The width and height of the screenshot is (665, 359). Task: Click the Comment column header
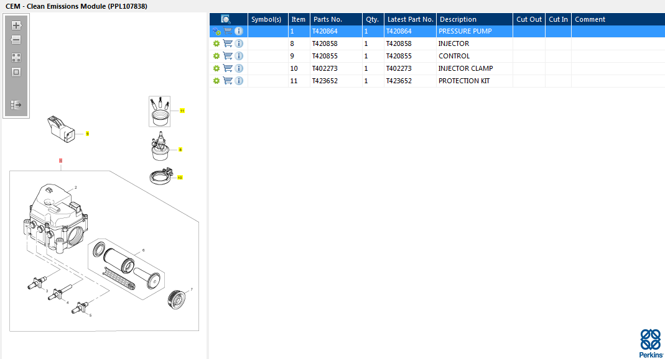click(618, 19)
